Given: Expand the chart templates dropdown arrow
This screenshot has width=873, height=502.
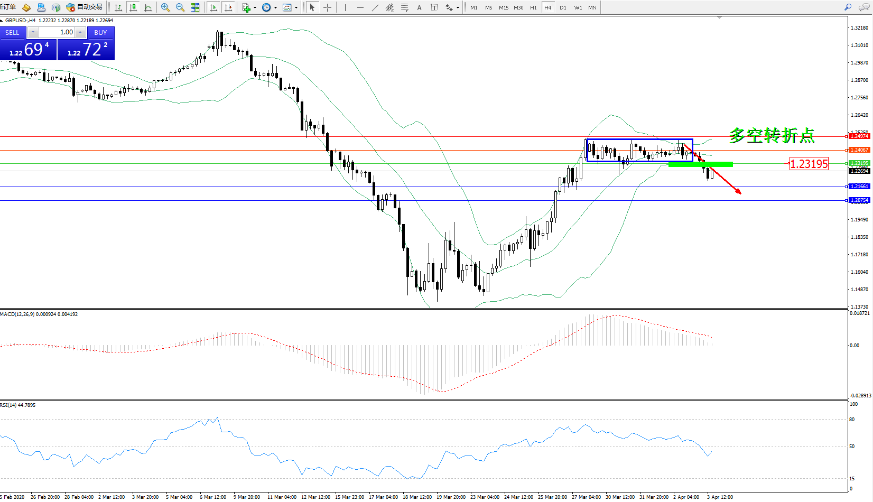Looking at the screenshot, I should [296, 7].
